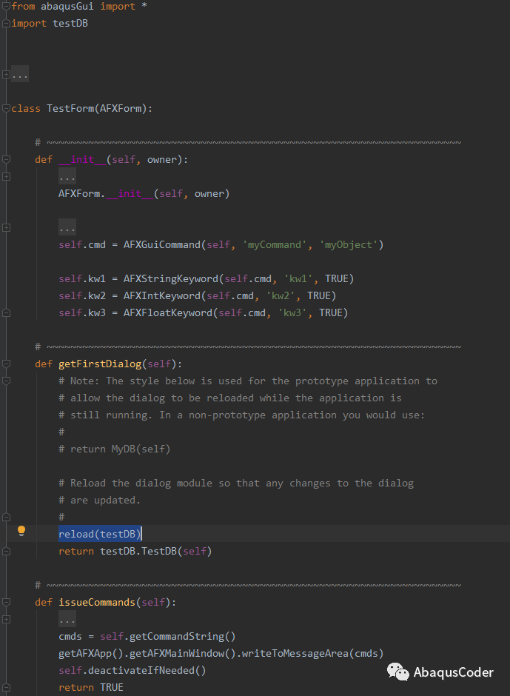Click the string 'myObject'
510x696 pixels.
coord(349,244)
